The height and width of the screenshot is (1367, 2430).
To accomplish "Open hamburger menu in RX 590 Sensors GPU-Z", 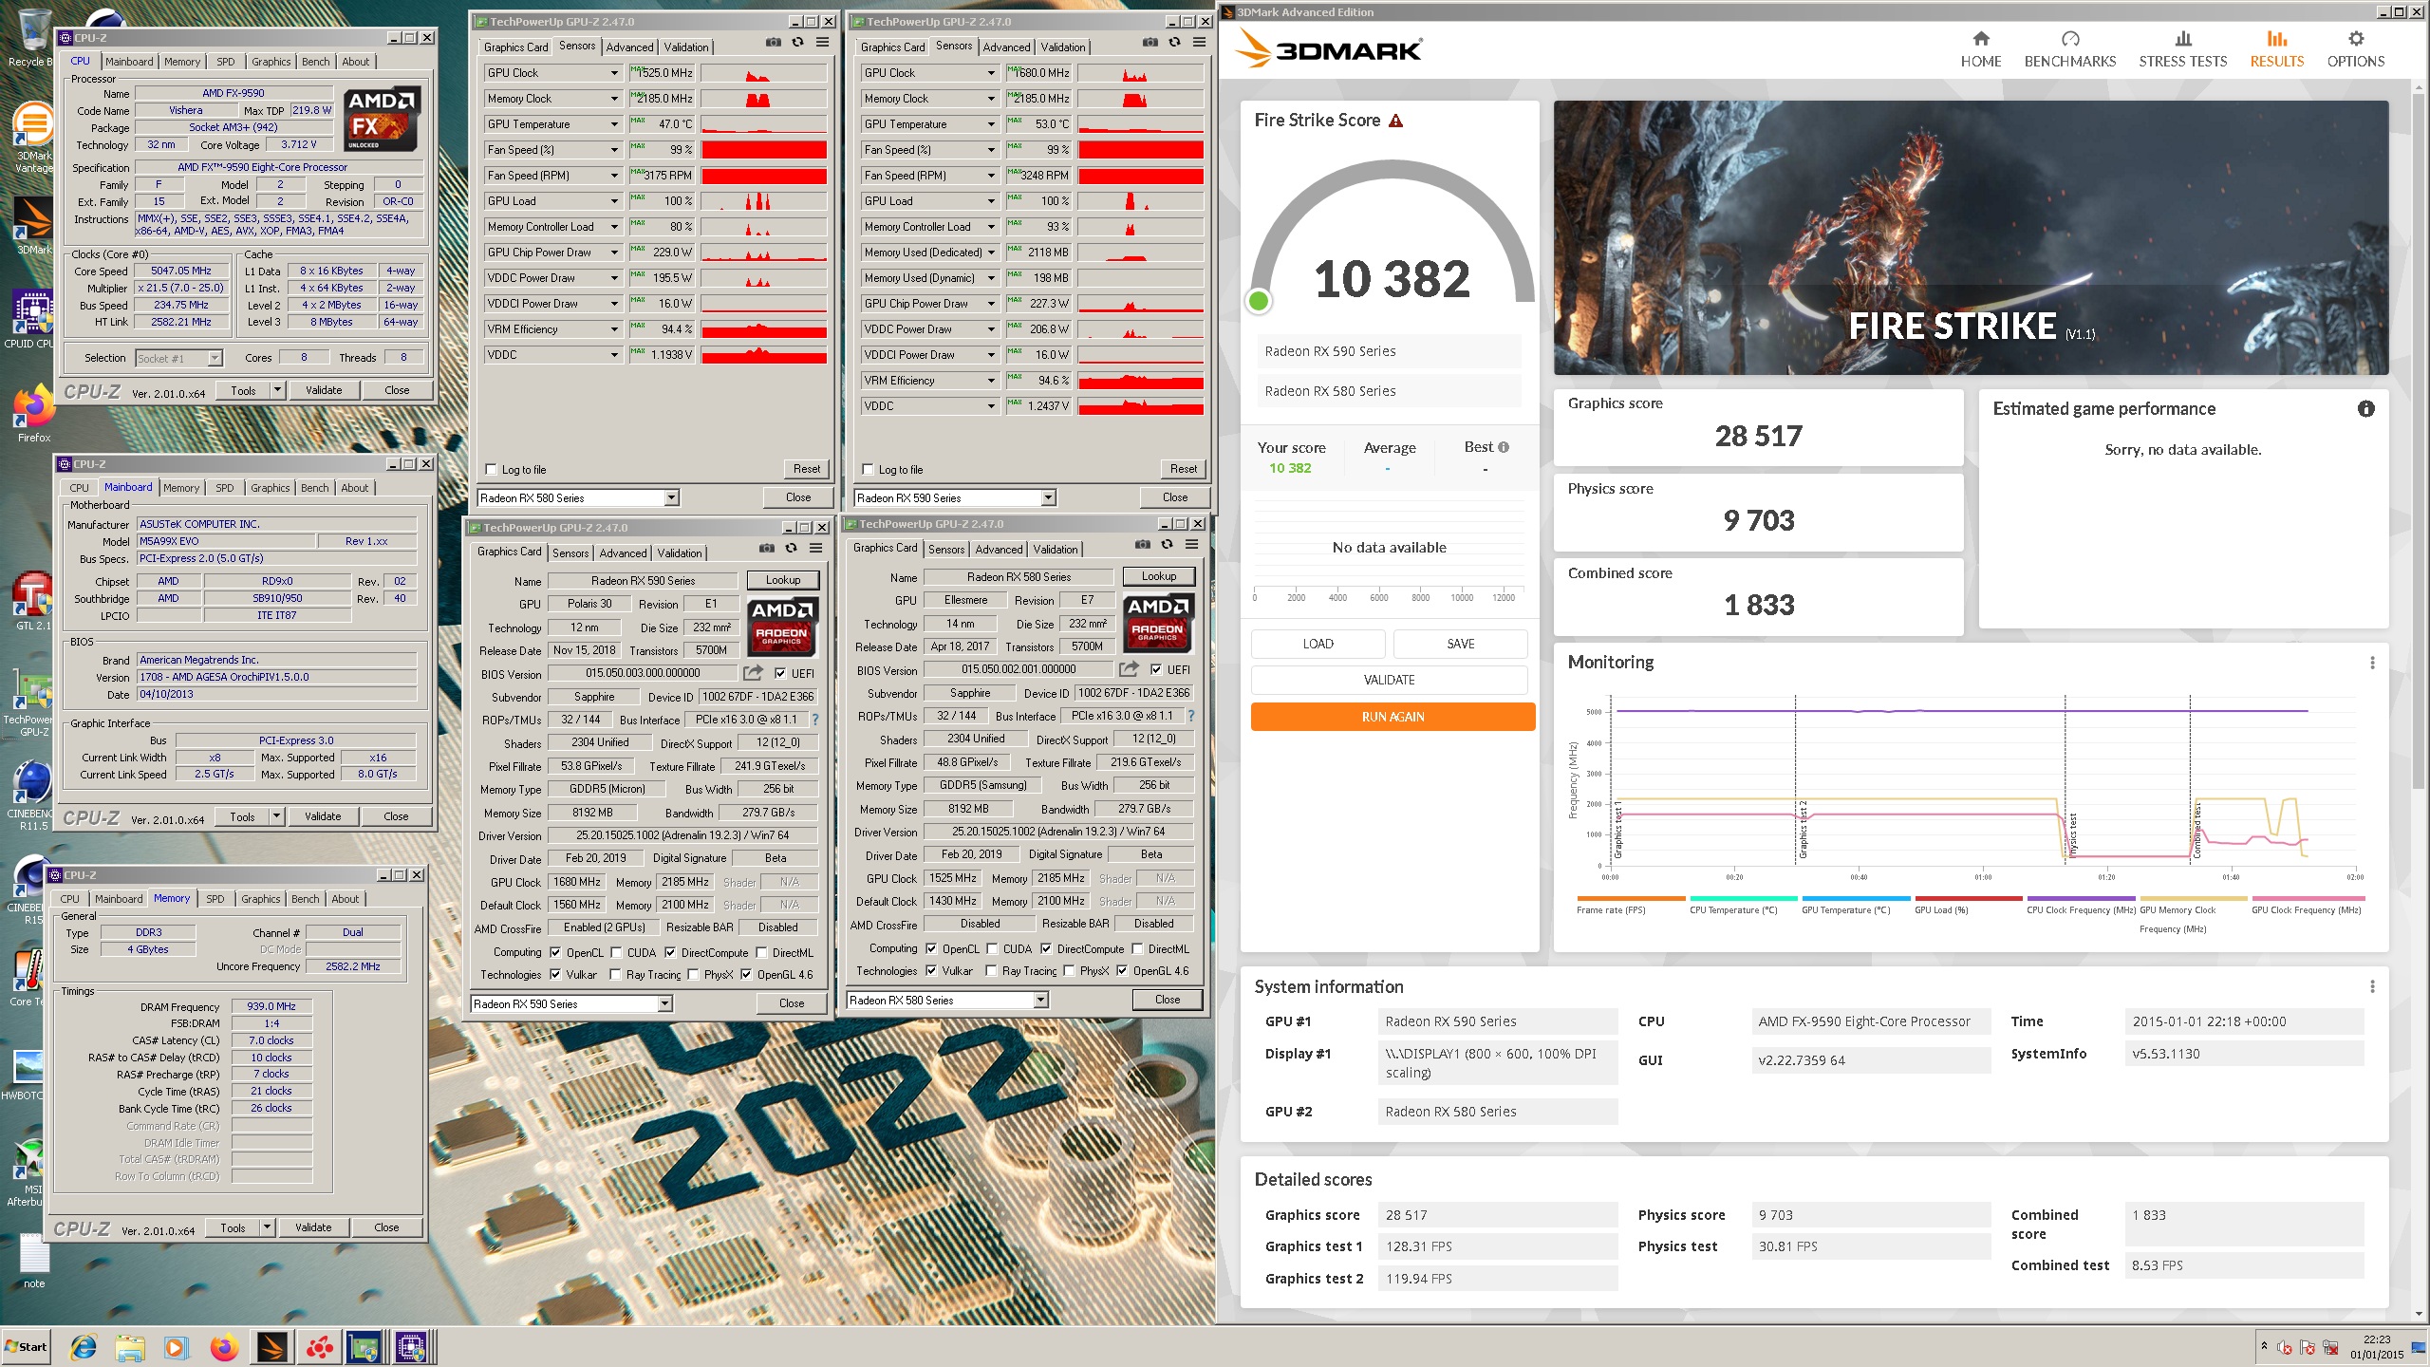I will (1200, 43).
